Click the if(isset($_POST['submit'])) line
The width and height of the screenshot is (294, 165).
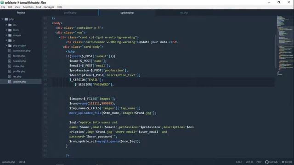tap(91, 56)
